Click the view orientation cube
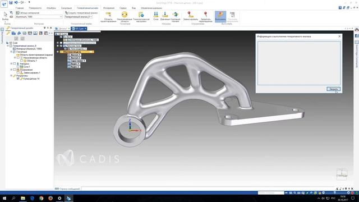359x202 pixels. 342,175
